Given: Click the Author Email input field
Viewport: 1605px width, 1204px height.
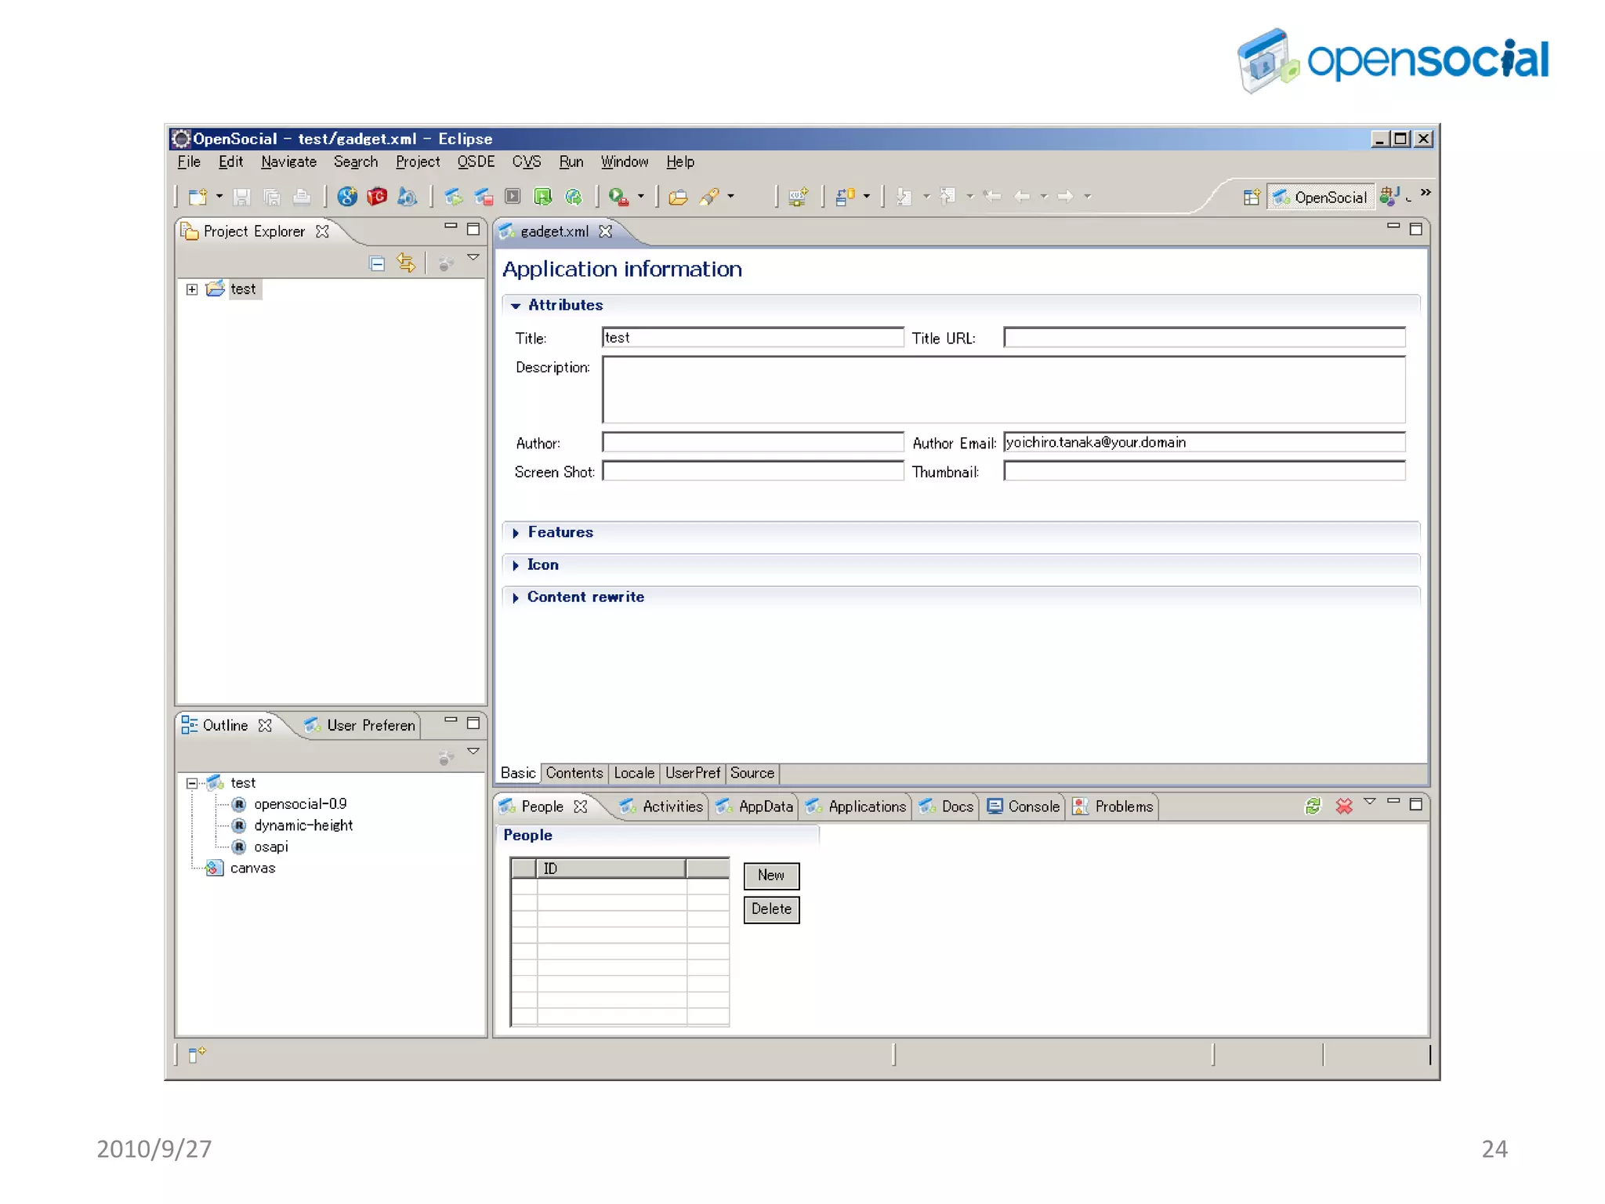Looking at the screenshot, I should [1204, 442].
